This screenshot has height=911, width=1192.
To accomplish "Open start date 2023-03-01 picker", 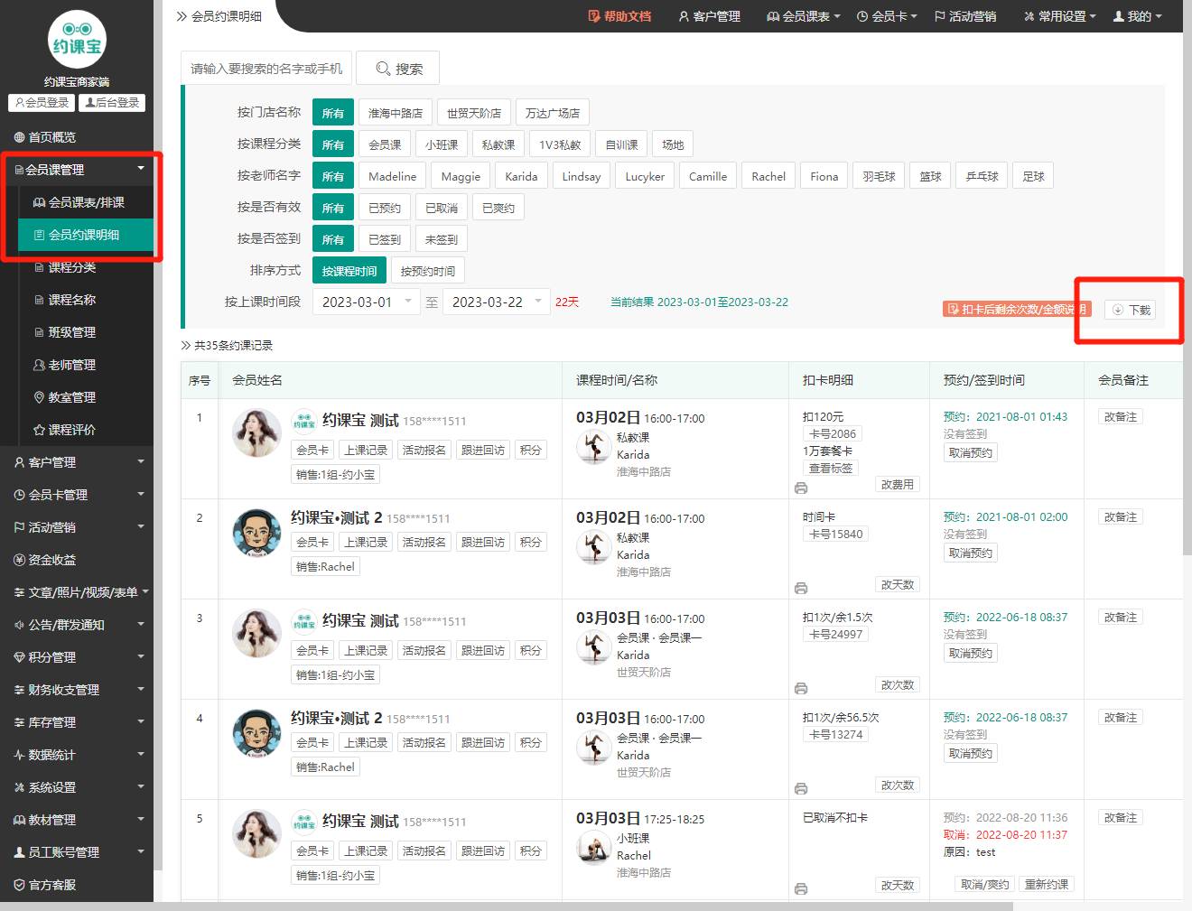I will coord(366,302).
